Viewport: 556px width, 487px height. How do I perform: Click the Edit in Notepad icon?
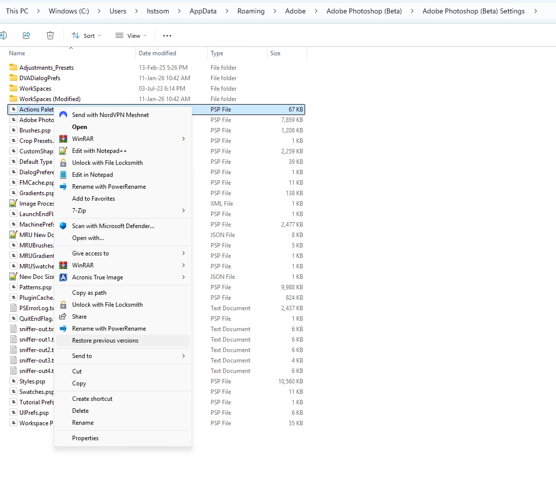point(63,174)
